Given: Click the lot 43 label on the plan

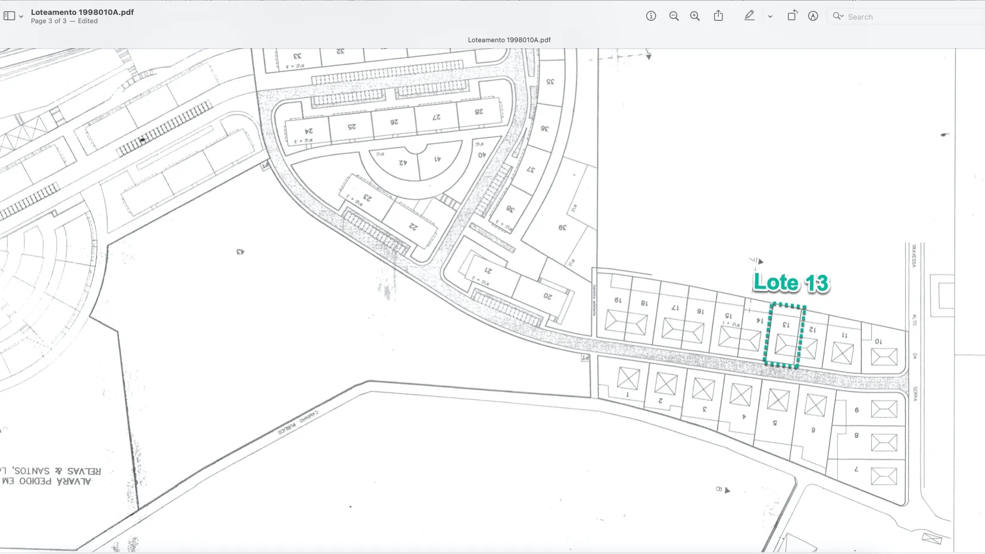Looking at the screenshot, I should tap(241, 252).
